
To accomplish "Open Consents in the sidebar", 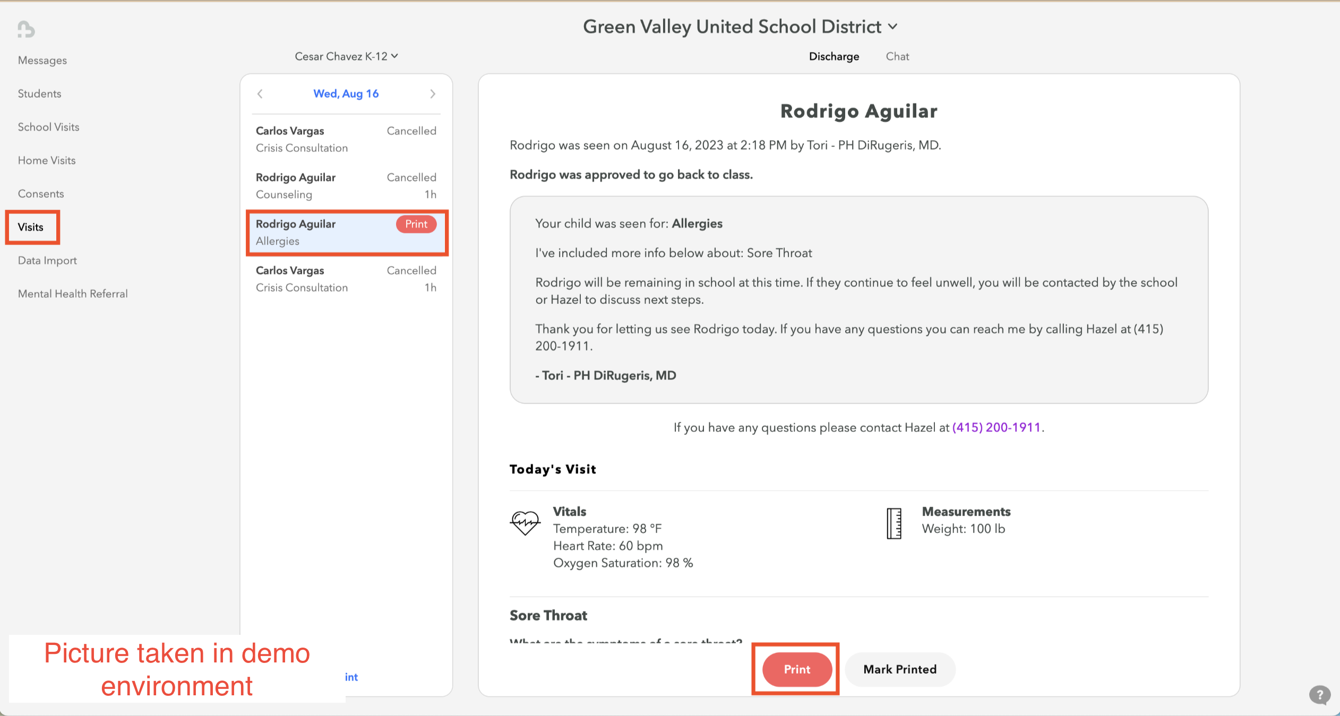I will pyautogui.click(x=41, y=194).
